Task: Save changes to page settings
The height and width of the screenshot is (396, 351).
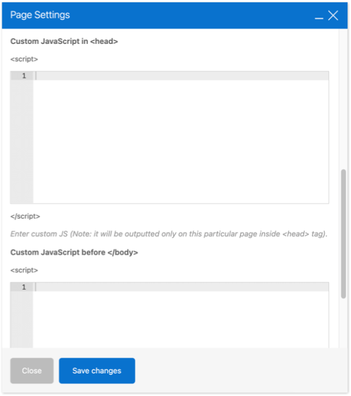Action: pyautogui.click(x=97, y=370)
